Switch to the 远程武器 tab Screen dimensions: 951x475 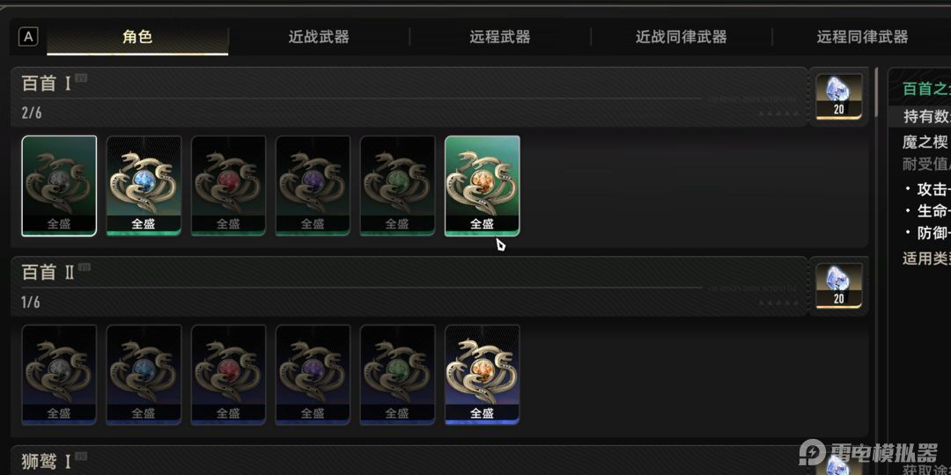(500, 37)
